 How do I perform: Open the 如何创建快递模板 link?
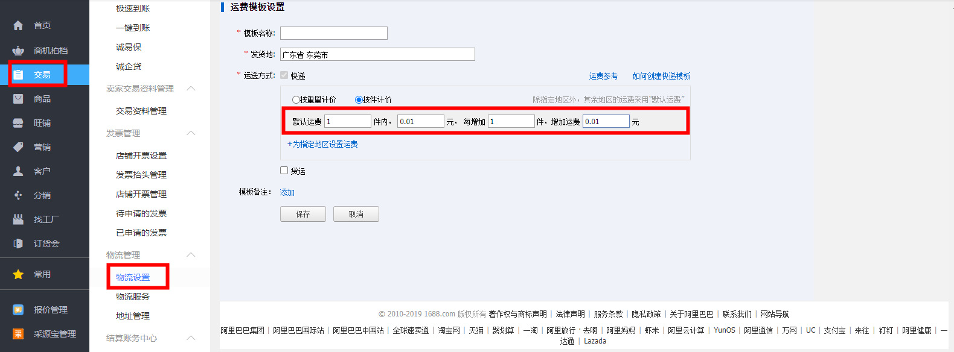click(661, 76)
